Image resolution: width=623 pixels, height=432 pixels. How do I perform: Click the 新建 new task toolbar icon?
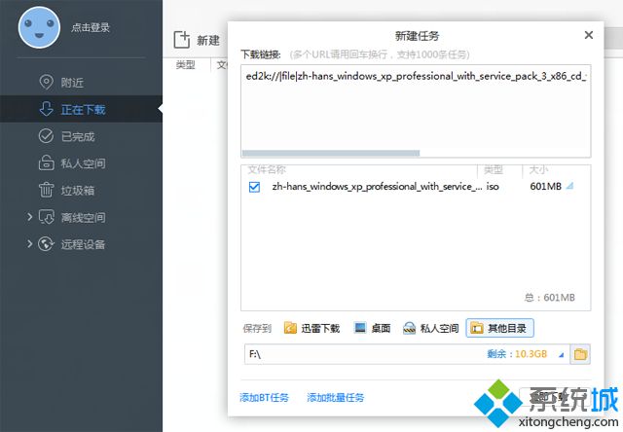coord(182,40)
